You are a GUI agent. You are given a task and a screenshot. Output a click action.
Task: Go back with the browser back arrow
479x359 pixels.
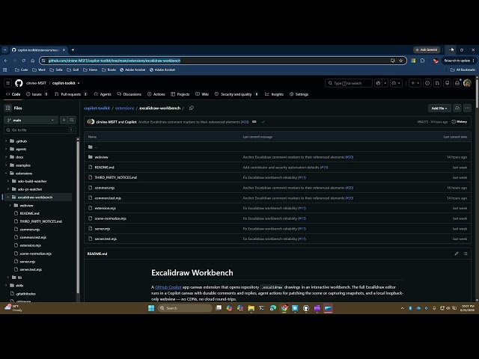6,61
